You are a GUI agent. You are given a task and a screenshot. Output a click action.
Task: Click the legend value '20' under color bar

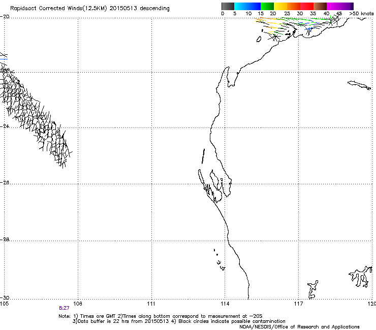[273, 14]
